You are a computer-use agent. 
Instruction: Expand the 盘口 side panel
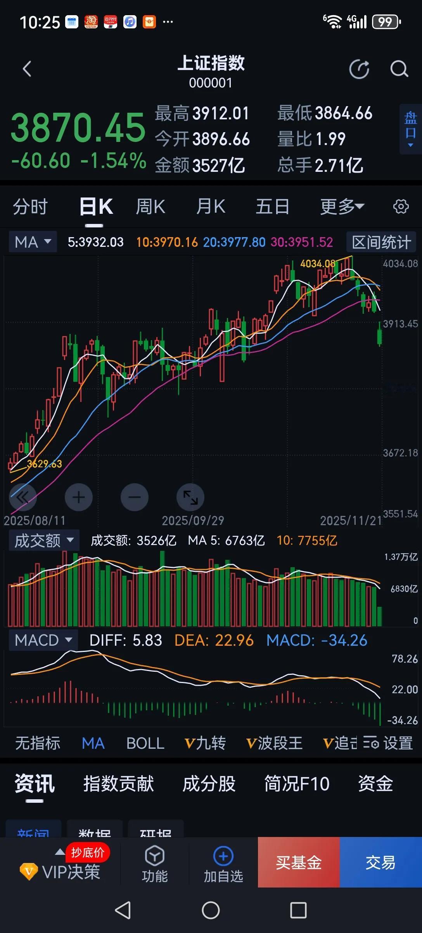click(410, 129)
